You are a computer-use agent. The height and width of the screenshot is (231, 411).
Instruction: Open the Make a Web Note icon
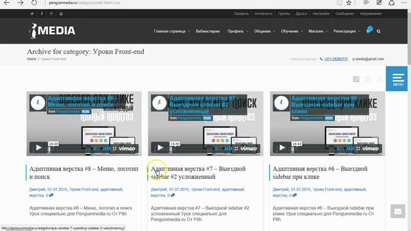pos(379,3)
